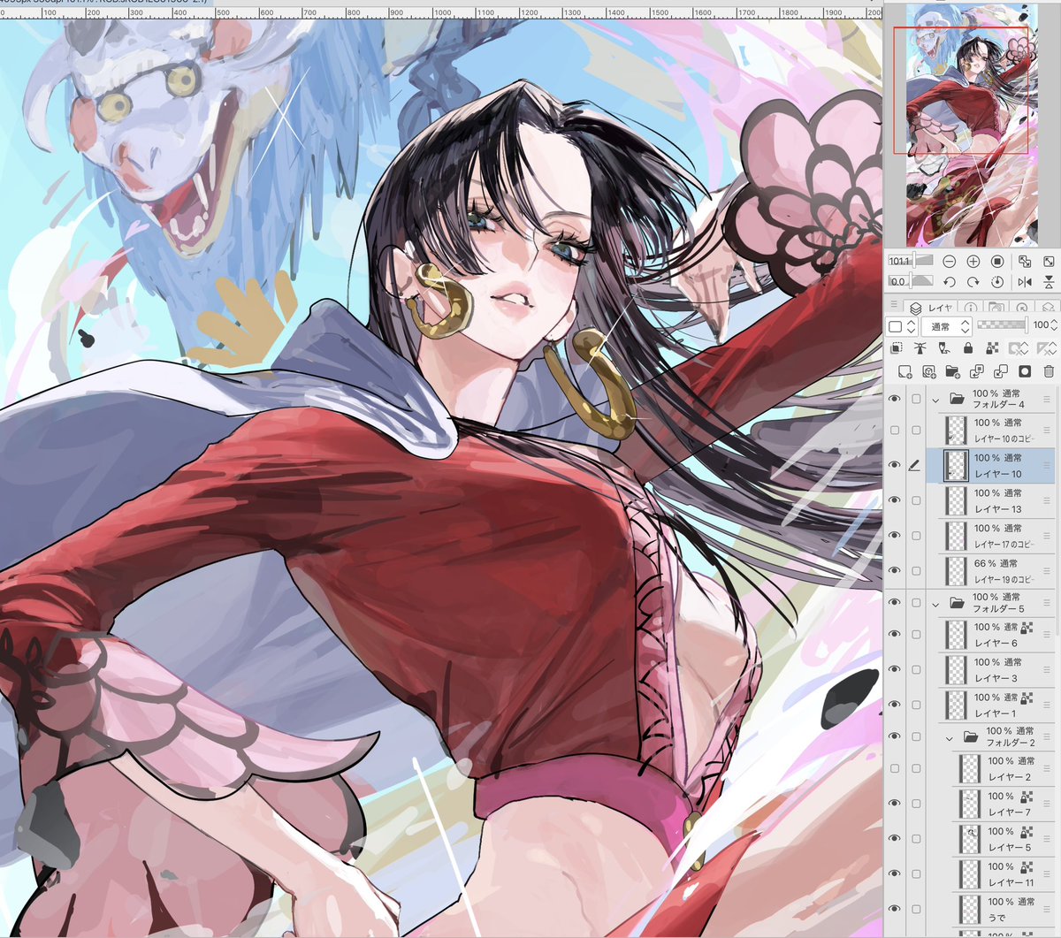Collapse the フォルダー 2 folder
This screenshot has height=938, width=1061.
pos(949,737)
